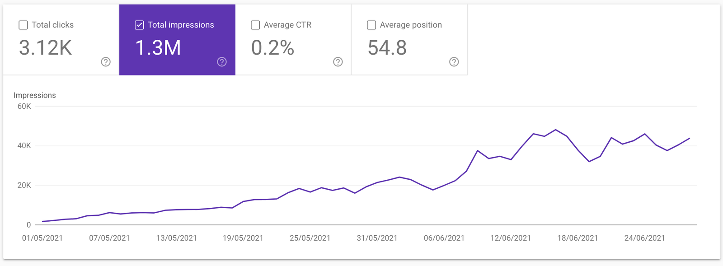Enable the Total clicks checkbox

23,25
